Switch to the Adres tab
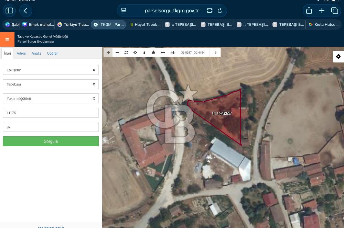The image size is (344, 228). click(21, 54)
